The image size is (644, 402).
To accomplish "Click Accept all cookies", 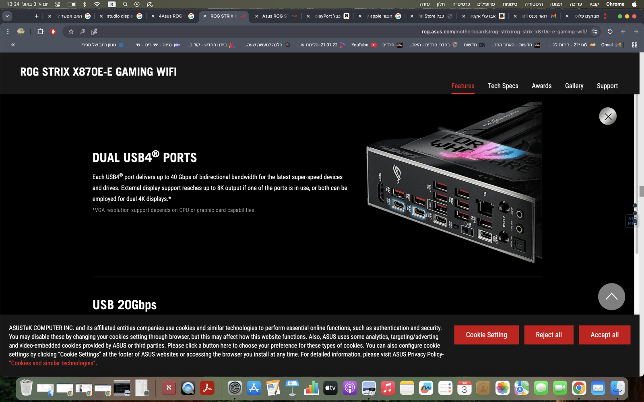I will click(x=605, y=335).
